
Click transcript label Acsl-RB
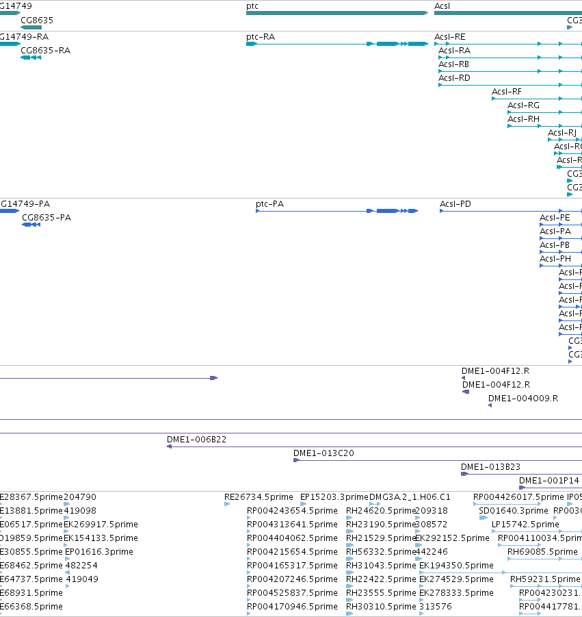tap(453, 64)
